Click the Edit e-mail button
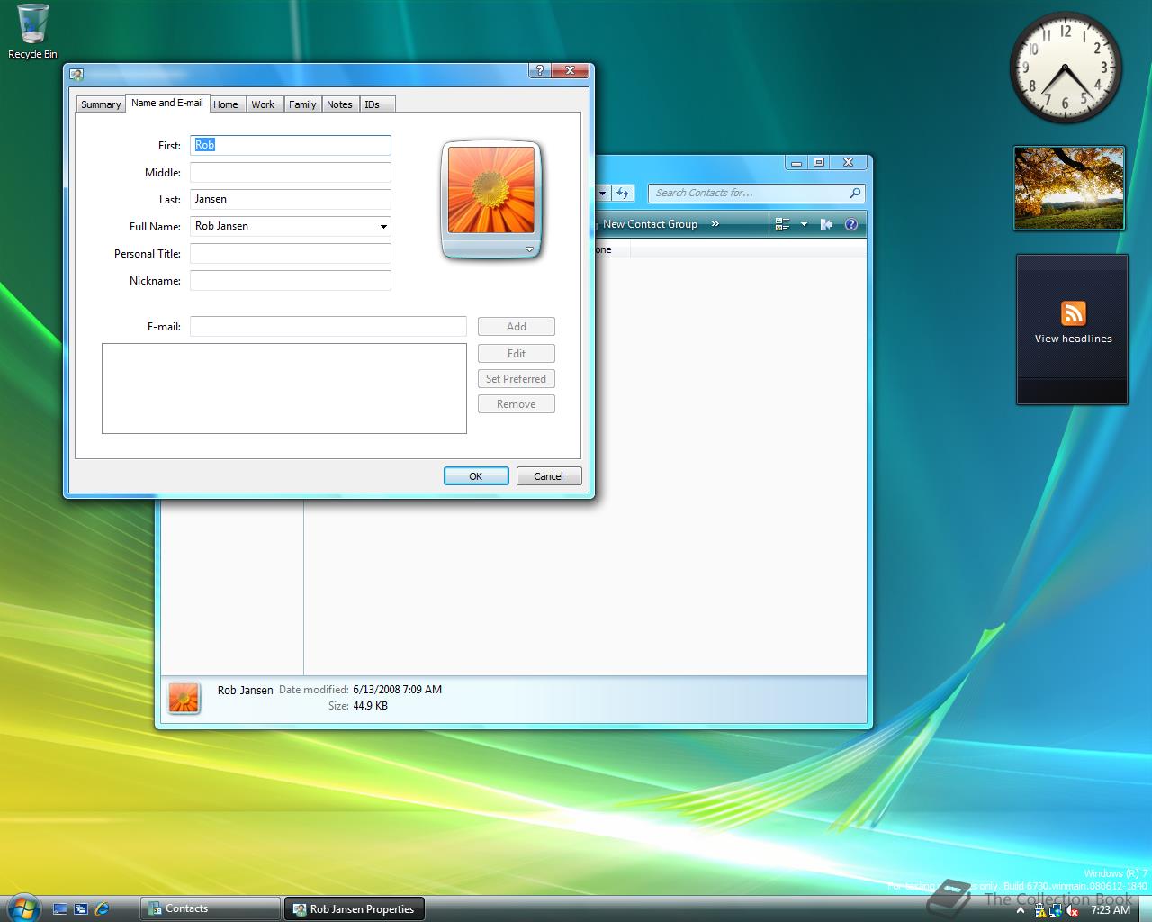 coord(517,353)
